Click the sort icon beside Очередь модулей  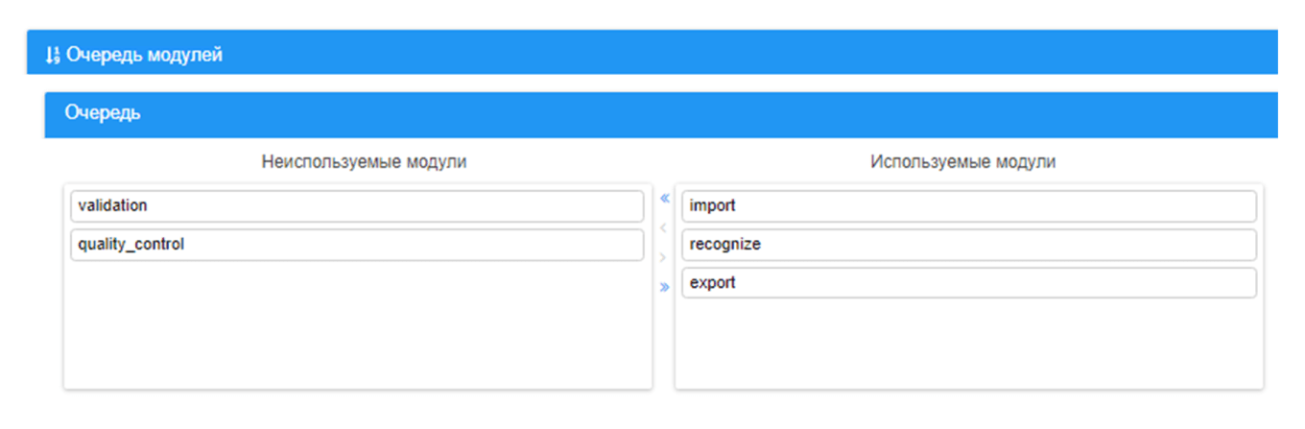point(53,56)
